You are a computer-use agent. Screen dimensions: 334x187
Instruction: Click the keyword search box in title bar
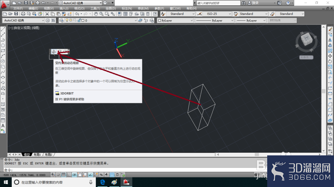pos(218,3)
